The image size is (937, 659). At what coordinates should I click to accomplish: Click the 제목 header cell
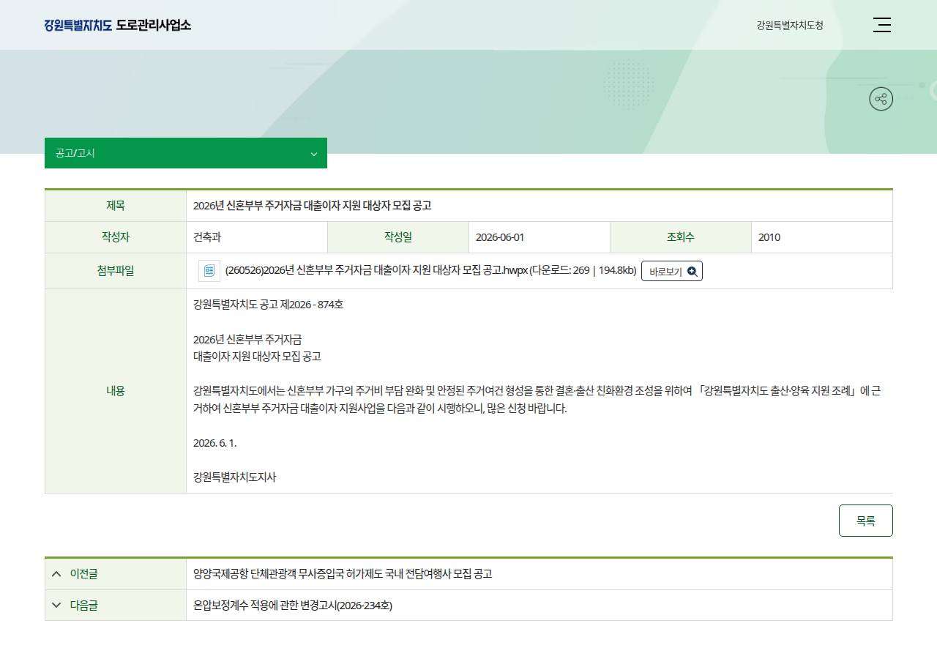[116, 206]
